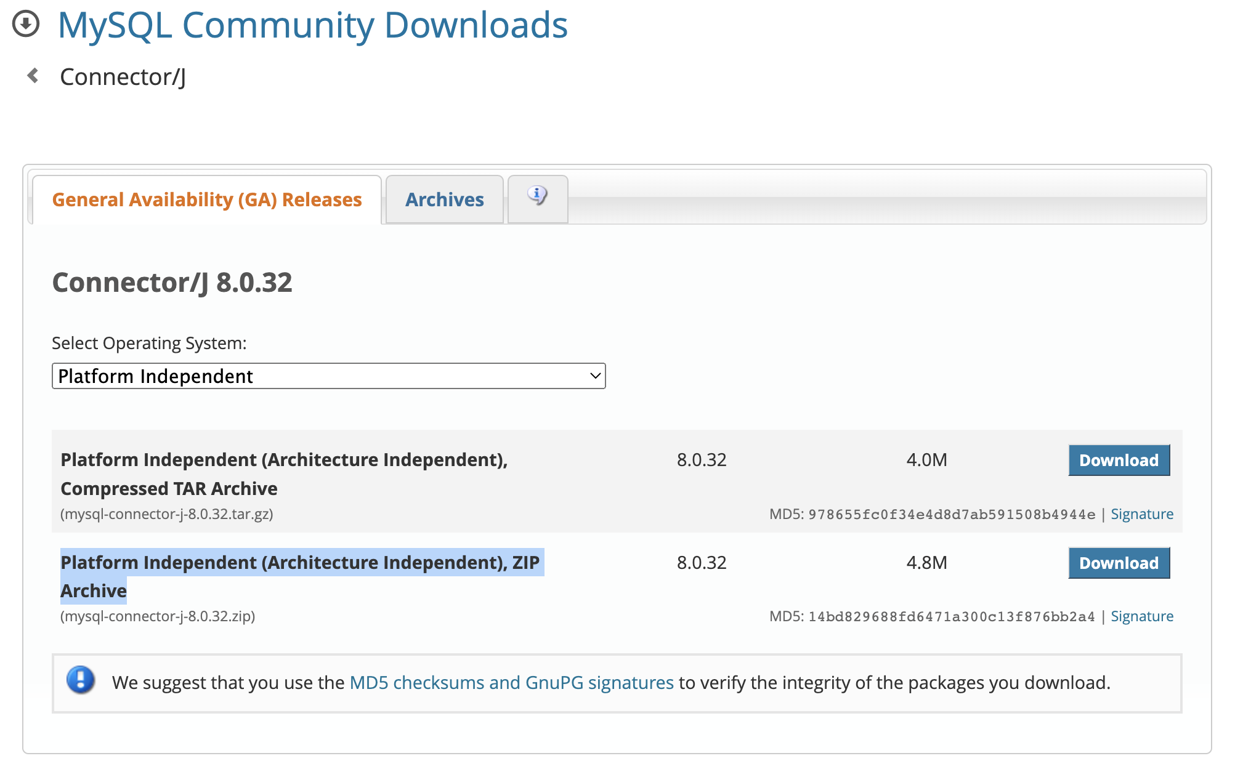Screen dimensions: 1243x777
Task: Open Signature link for tar.gz file
Action: click(x=1141, y=514)
